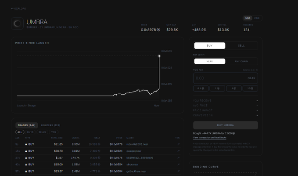Open View transaction on NearBlocks link
The width and height of the screenshot is (298, 176).
210,138
